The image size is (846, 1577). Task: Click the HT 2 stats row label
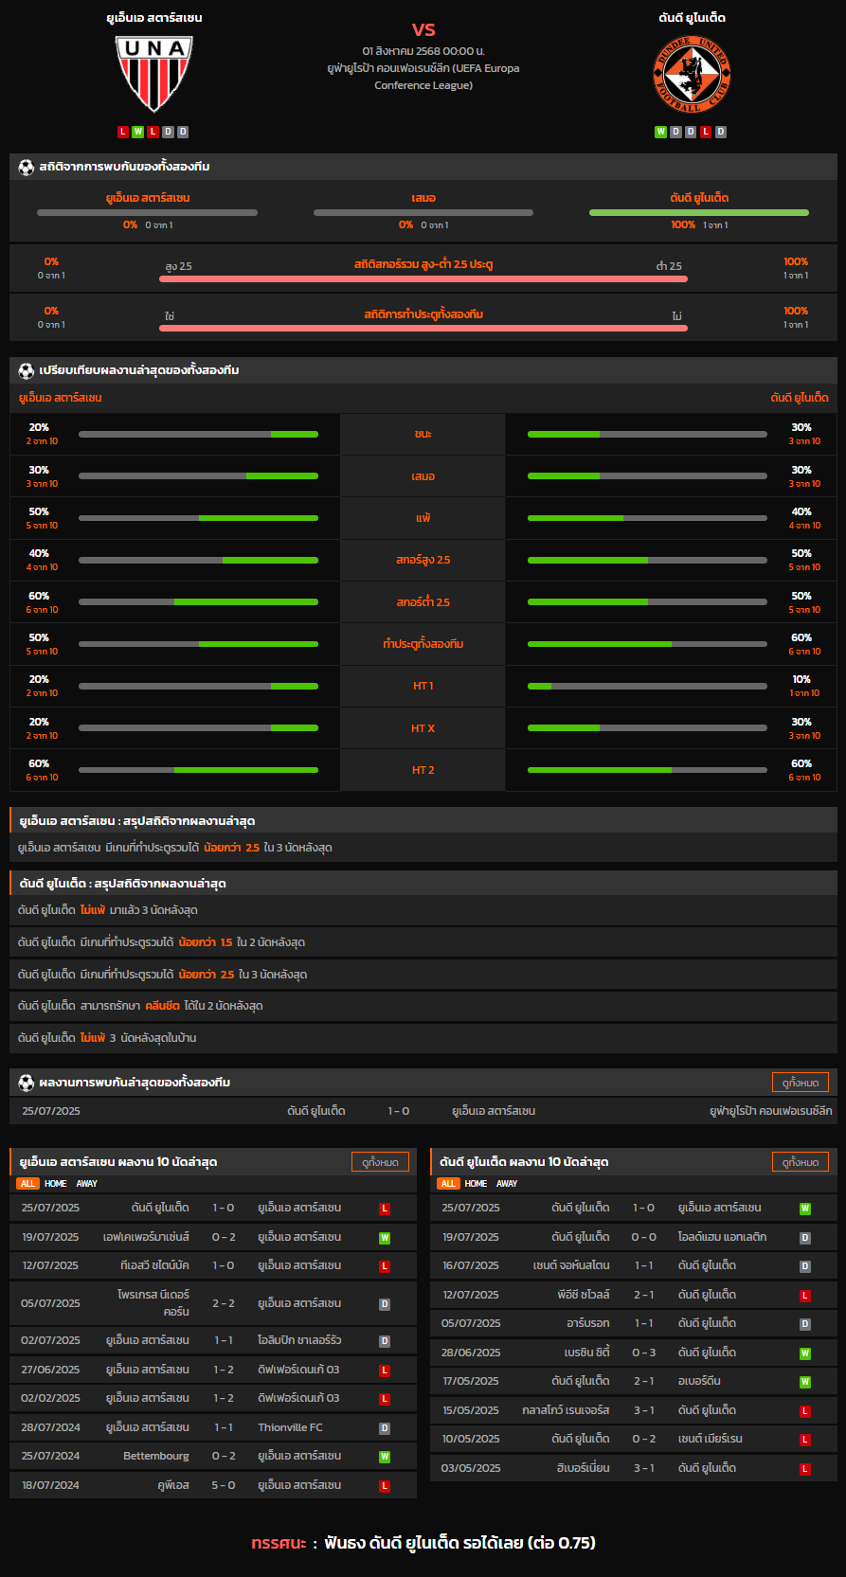coord(423,770)
